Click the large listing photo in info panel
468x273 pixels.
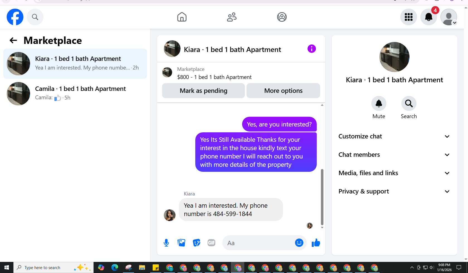[x=394, y=57]
